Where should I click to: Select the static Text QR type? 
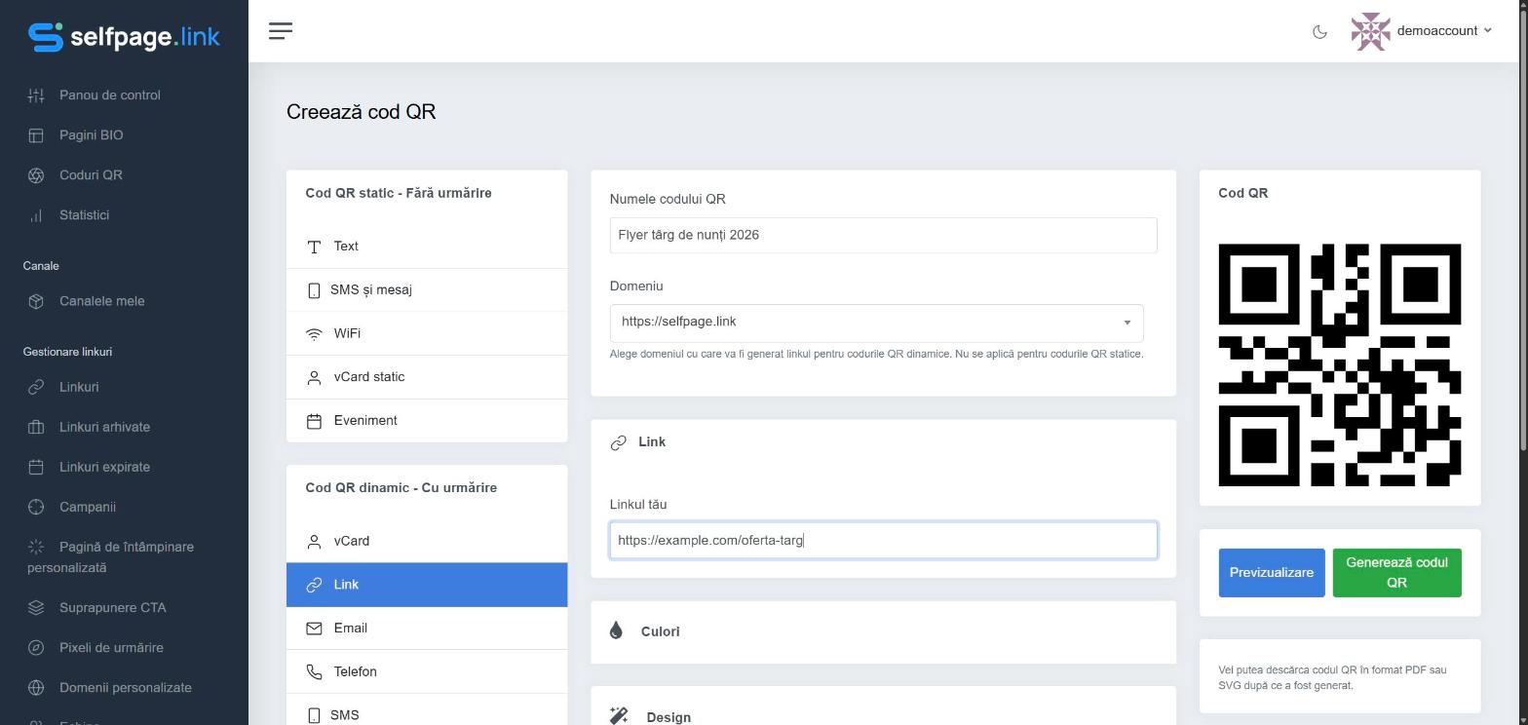pyautogui.click(x=427, y=247)
